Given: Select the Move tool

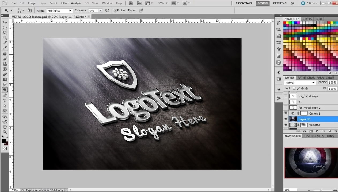Looking at the screenshot, I should pos(5,22).
